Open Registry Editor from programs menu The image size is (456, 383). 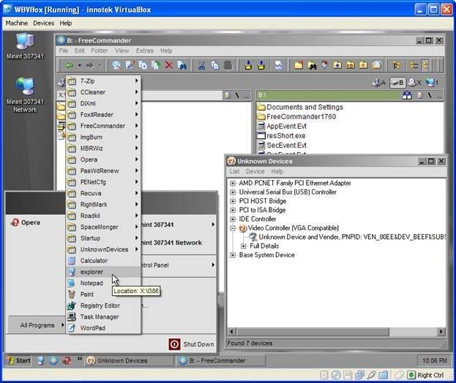click(103, 306)
